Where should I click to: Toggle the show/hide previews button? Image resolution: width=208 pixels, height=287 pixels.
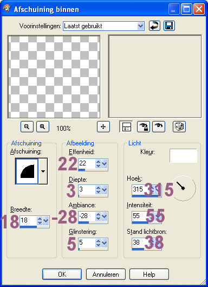pos(126,126)
